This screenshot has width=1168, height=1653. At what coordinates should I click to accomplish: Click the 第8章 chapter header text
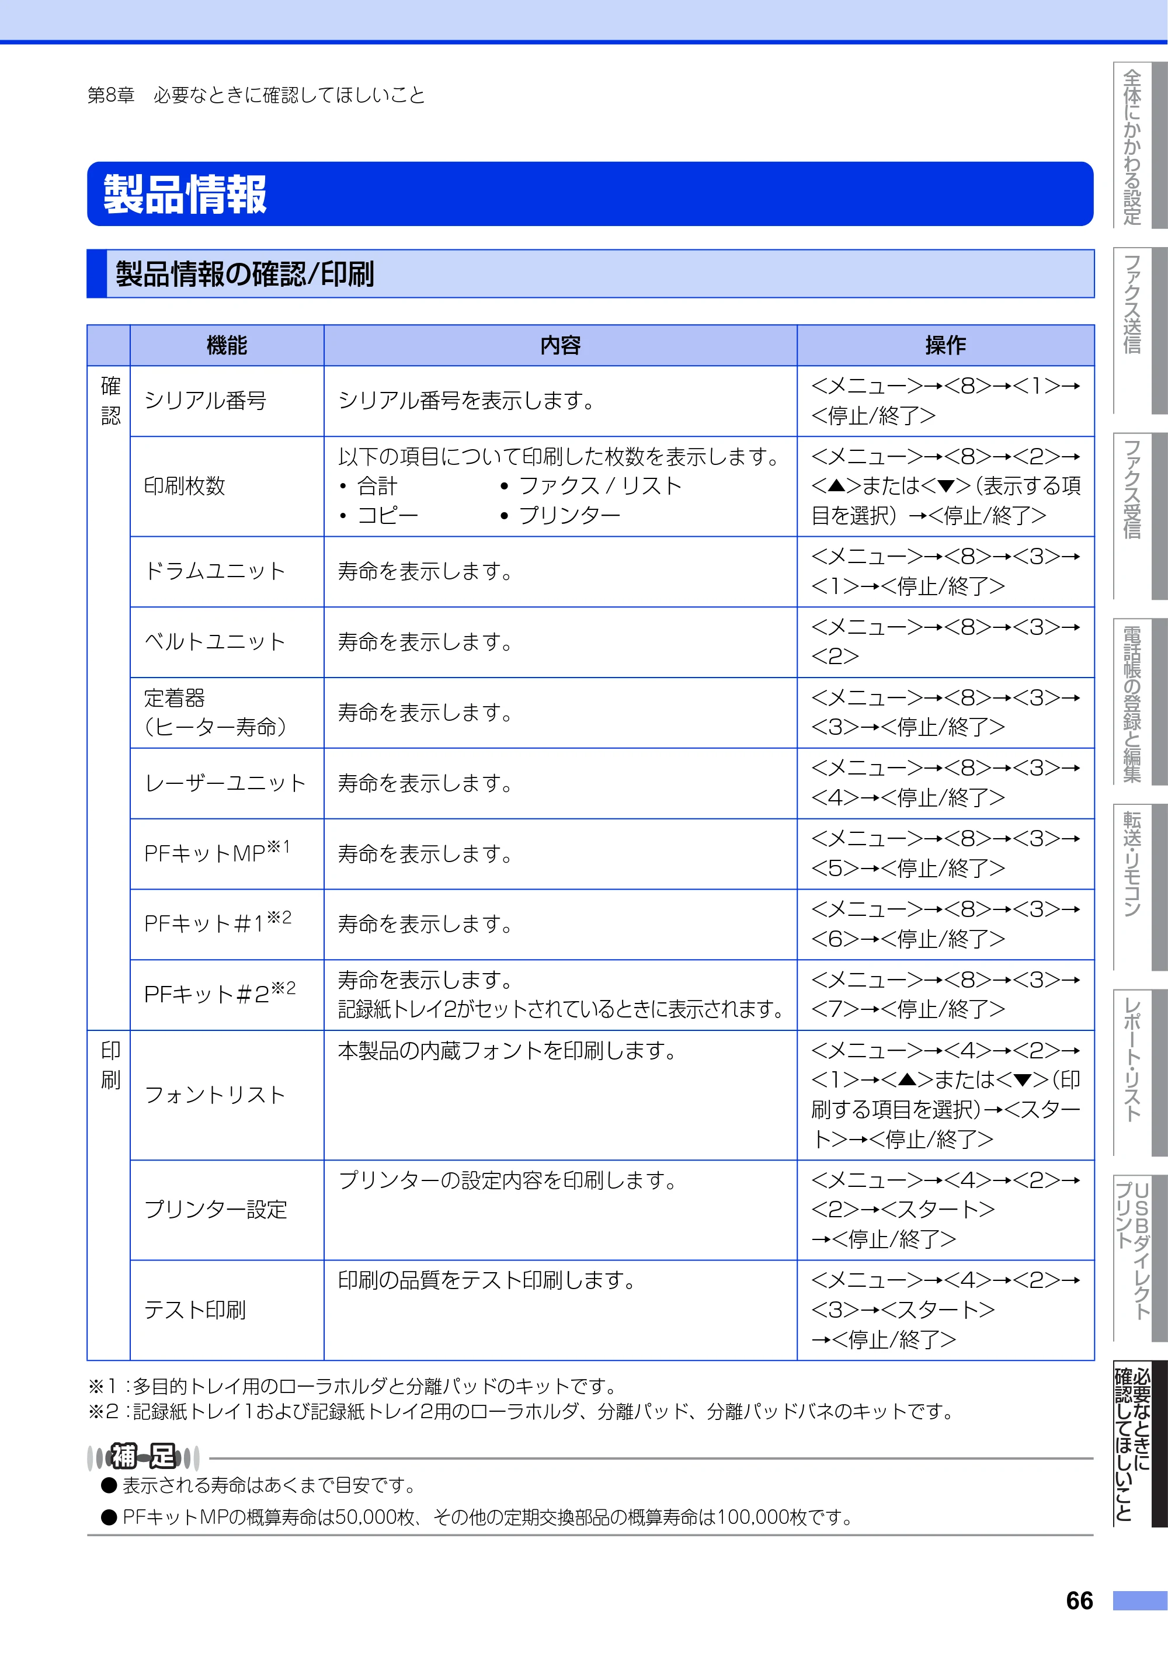pyautogui.click(x=256, y=95)
